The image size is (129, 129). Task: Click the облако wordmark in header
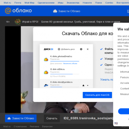pyautogui.click(x=22, y=11)
